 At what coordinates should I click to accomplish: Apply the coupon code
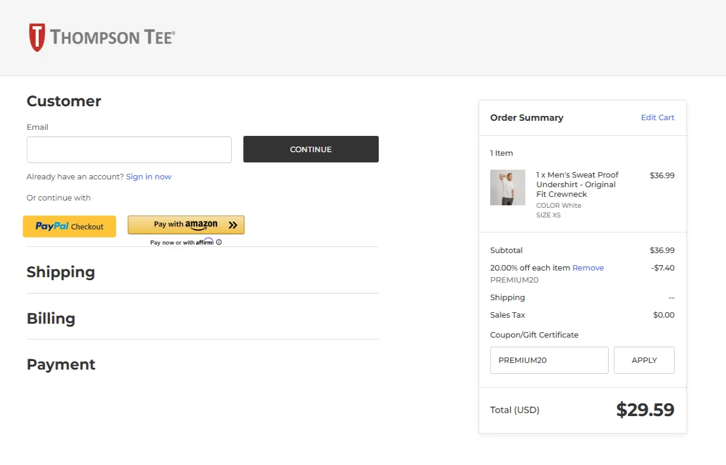644,360
